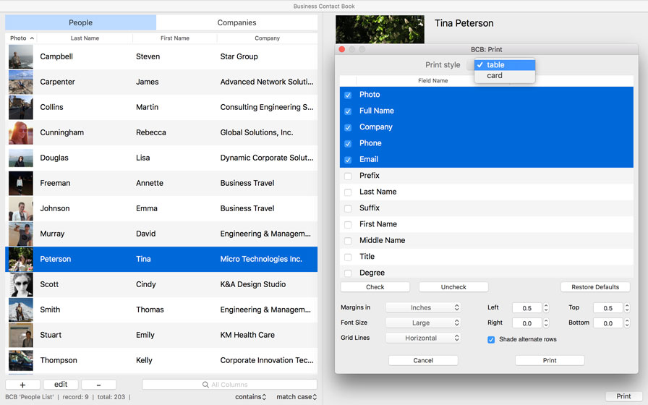The height and width of the screenshot is (405, 648).
Task: Click the edit record button
Action: [61, 385]
